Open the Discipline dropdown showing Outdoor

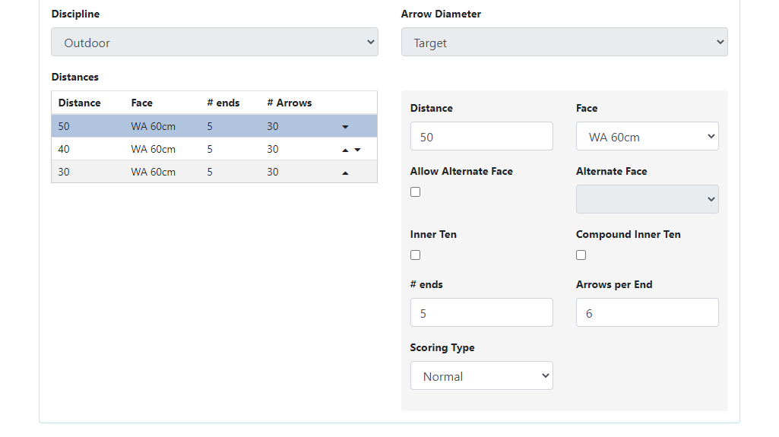click(214, 43)
